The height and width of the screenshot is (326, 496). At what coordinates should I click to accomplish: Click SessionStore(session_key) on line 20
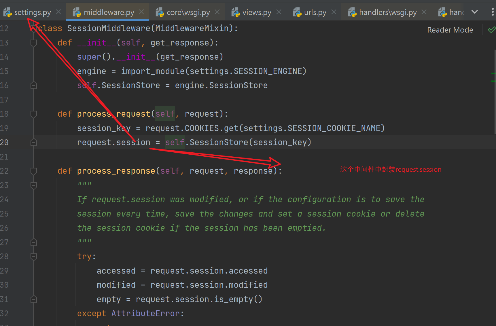point(250,142)
